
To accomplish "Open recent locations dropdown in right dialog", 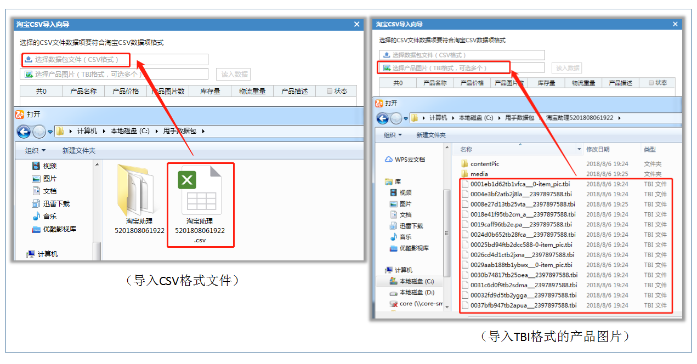I will 406,118.
